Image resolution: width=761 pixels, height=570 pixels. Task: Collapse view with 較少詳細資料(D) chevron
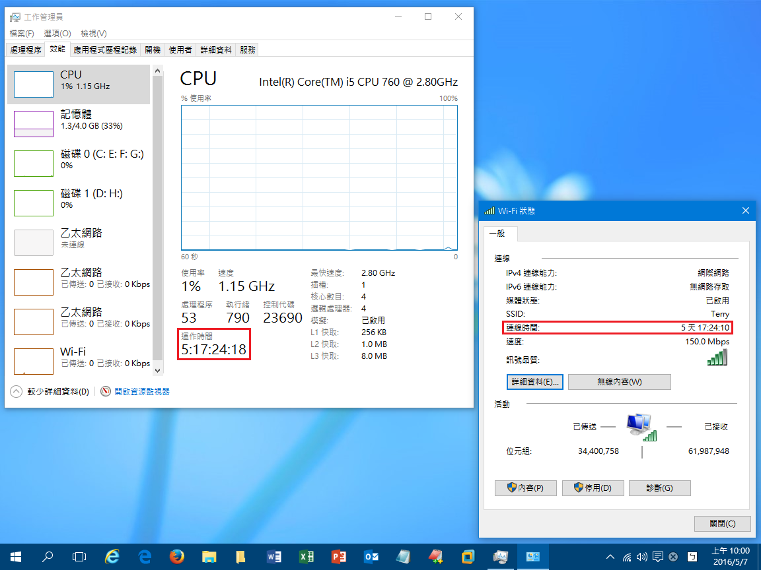click(16, 392)
